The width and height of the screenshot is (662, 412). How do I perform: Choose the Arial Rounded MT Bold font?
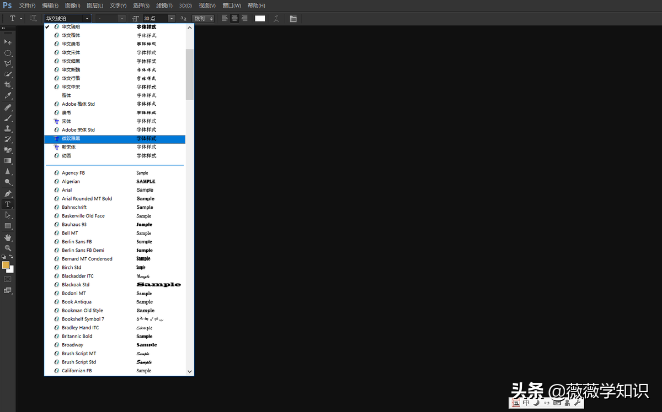tap(115, 199)
